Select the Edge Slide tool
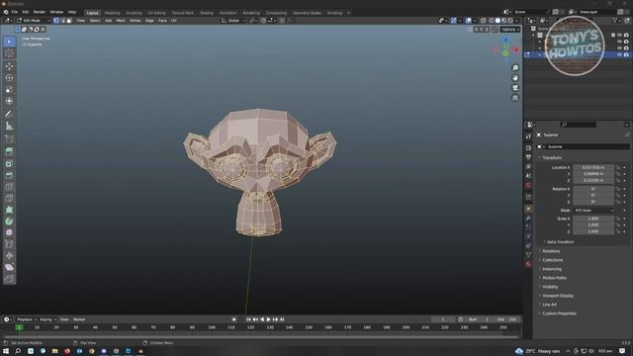Screen dimensions: 633x356 (x=9, y=244)
